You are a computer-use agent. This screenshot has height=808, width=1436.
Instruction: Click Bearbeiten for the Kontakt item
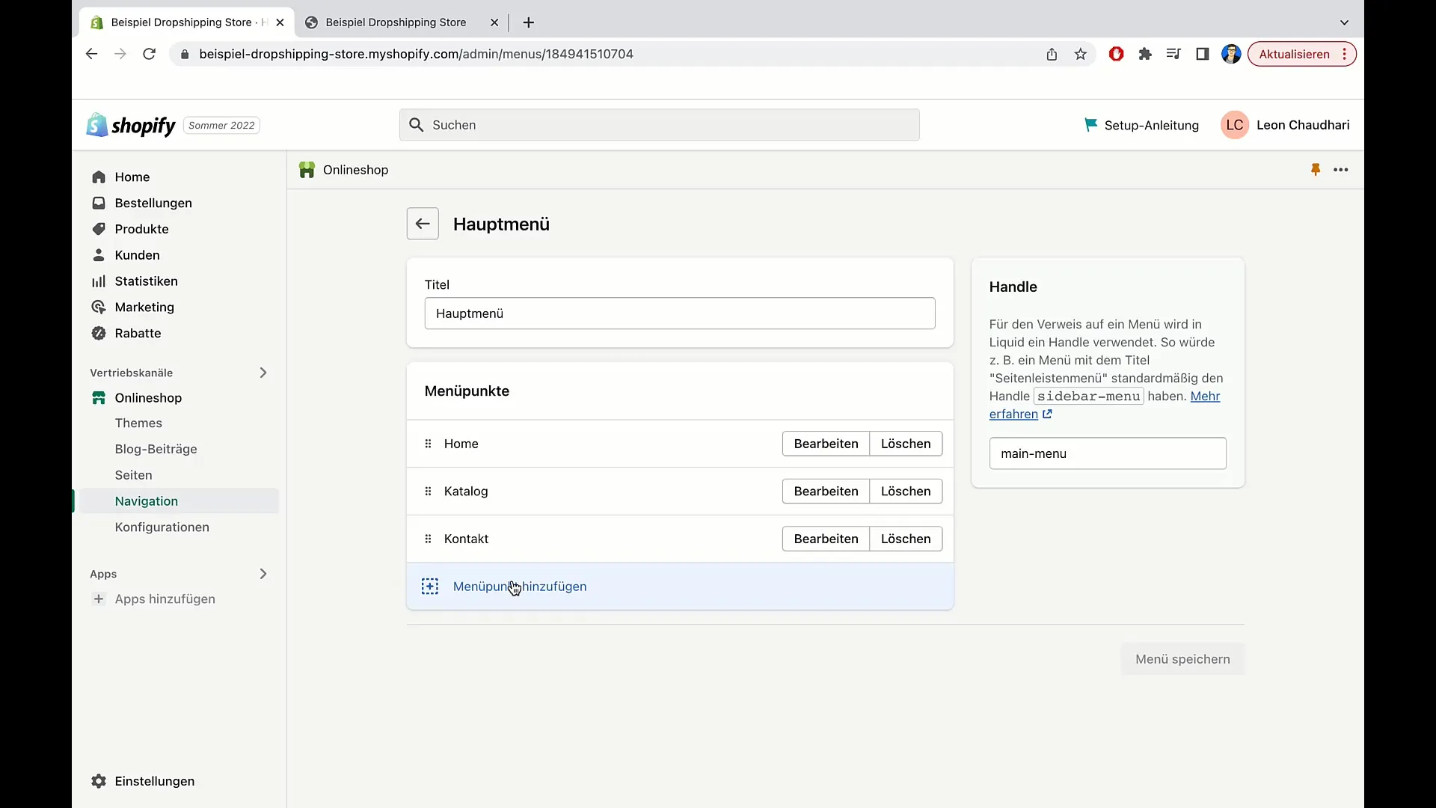click(x=826, y=539)
